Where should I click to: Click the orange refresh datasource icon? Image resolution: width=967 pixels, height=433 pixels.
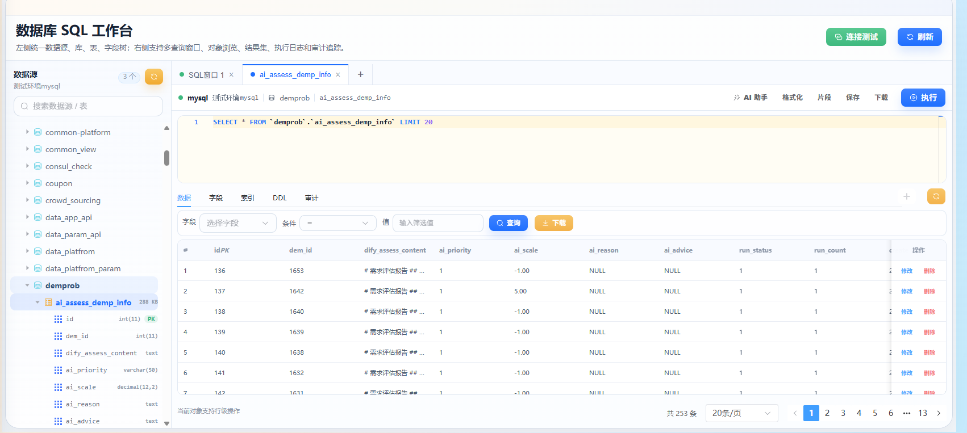coord(154,77)
